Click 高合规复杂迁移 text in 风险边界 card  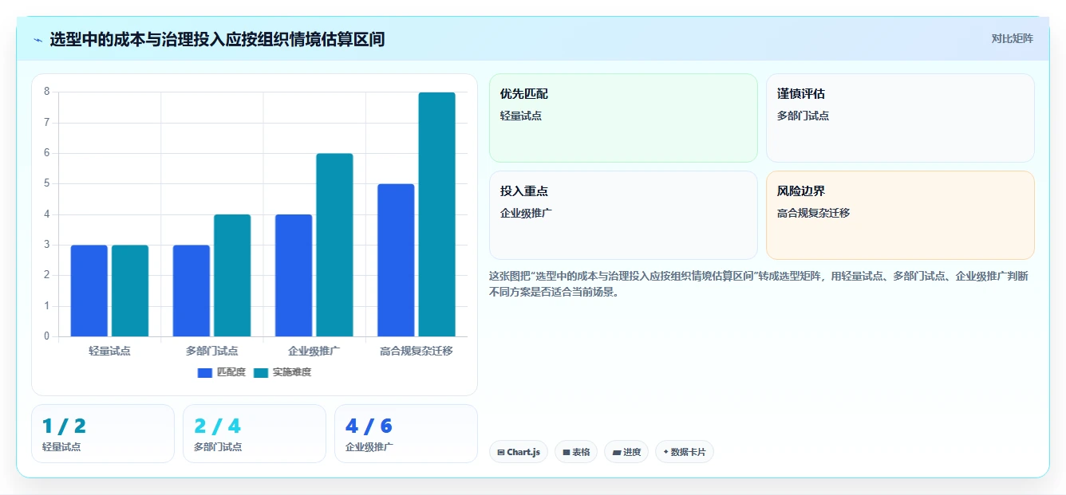(x=813, y=213)
